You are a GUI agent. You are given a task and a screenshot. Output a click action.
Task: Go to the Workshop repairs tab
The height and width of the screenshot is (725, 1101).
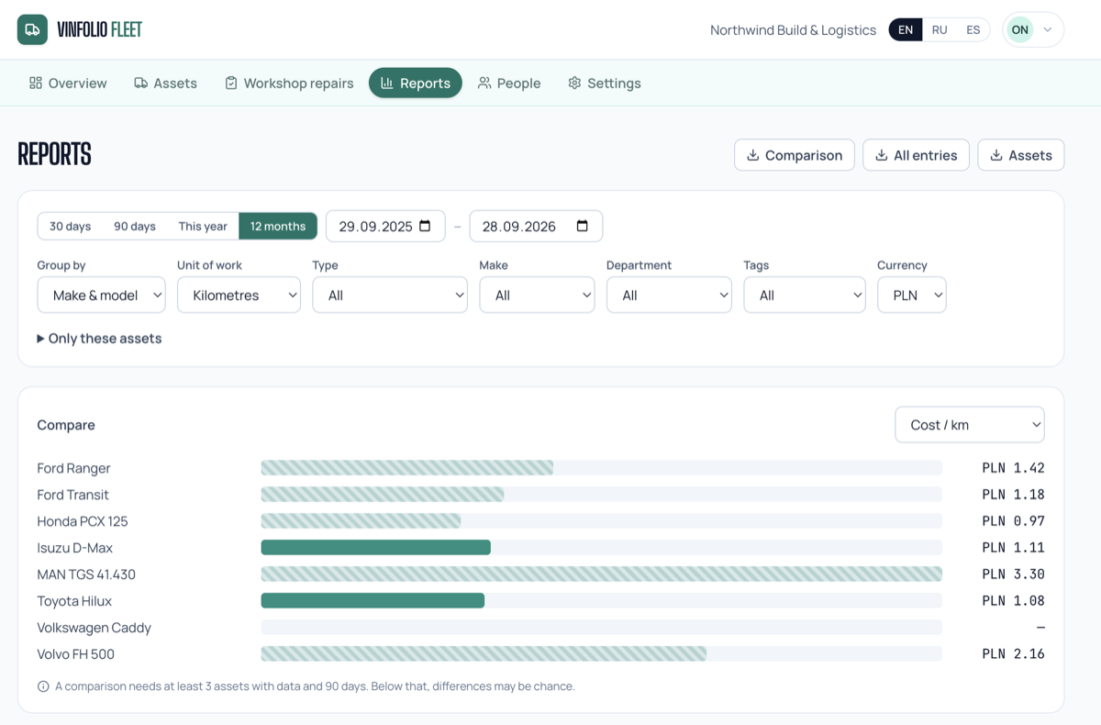289,83
